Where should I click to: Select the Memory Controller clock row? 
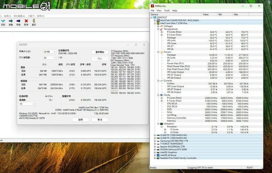[x=206, y=118]
